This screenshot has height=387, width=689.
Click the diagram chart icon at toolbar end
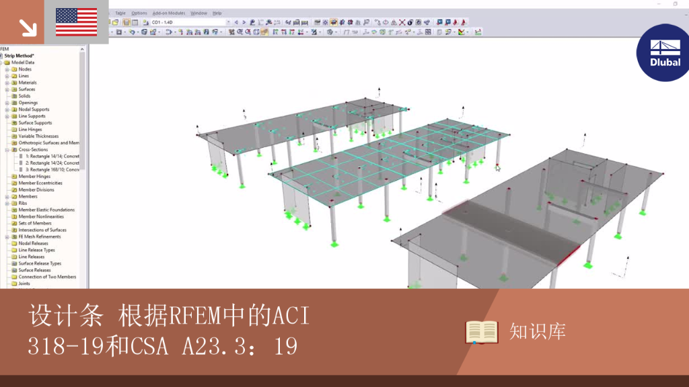[478, 32]
